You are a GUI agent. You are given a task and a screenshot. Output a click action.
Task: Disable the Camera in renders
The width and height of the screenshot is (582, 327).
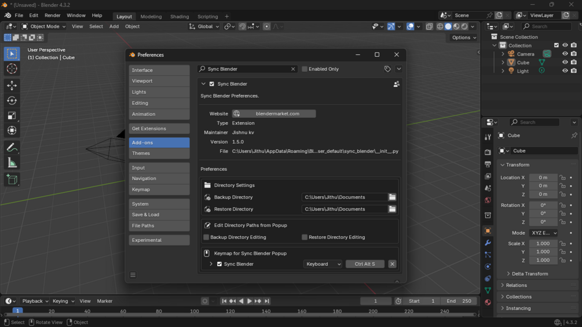574,54
